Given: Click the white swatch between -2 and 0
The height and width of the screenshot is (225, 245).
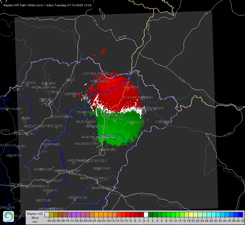Looking at the screenshot, I should point(146,214).
